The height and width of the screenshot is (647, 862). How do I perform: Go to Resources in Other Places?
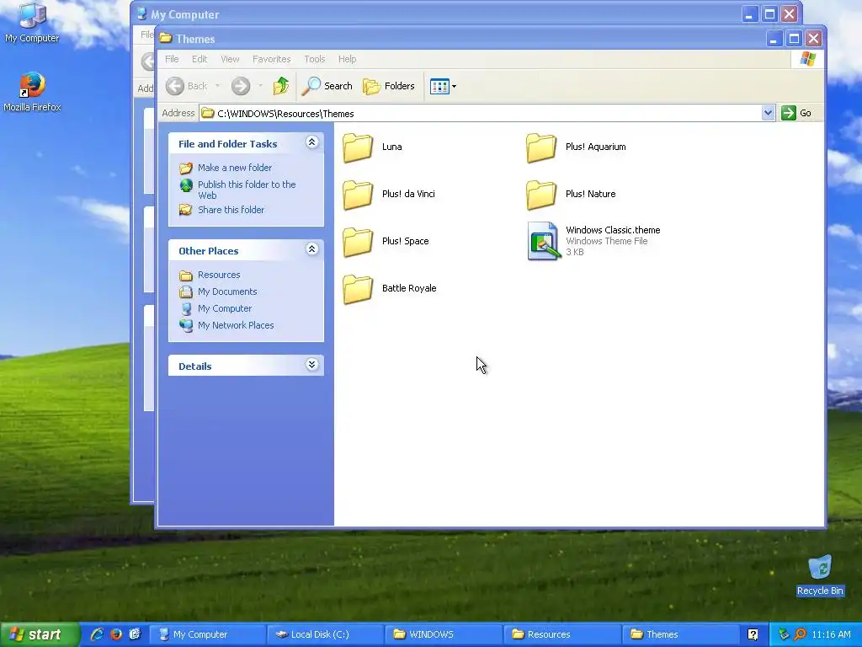tap(219, 275)
